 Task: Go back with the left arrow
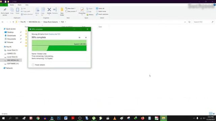pos(3,22)
